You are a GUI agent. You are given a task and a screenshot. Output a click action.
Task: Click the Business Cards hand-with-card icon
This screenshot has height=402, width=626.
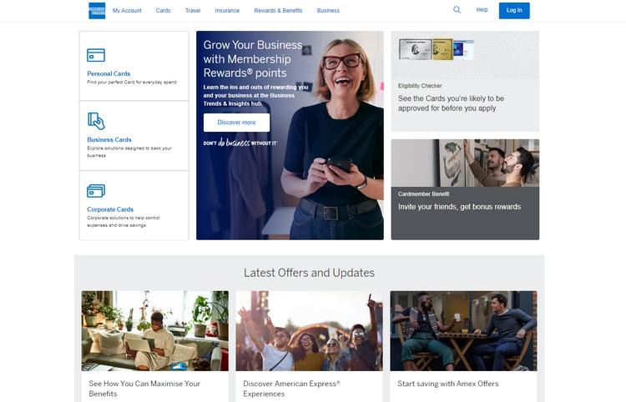click(96, 121)
